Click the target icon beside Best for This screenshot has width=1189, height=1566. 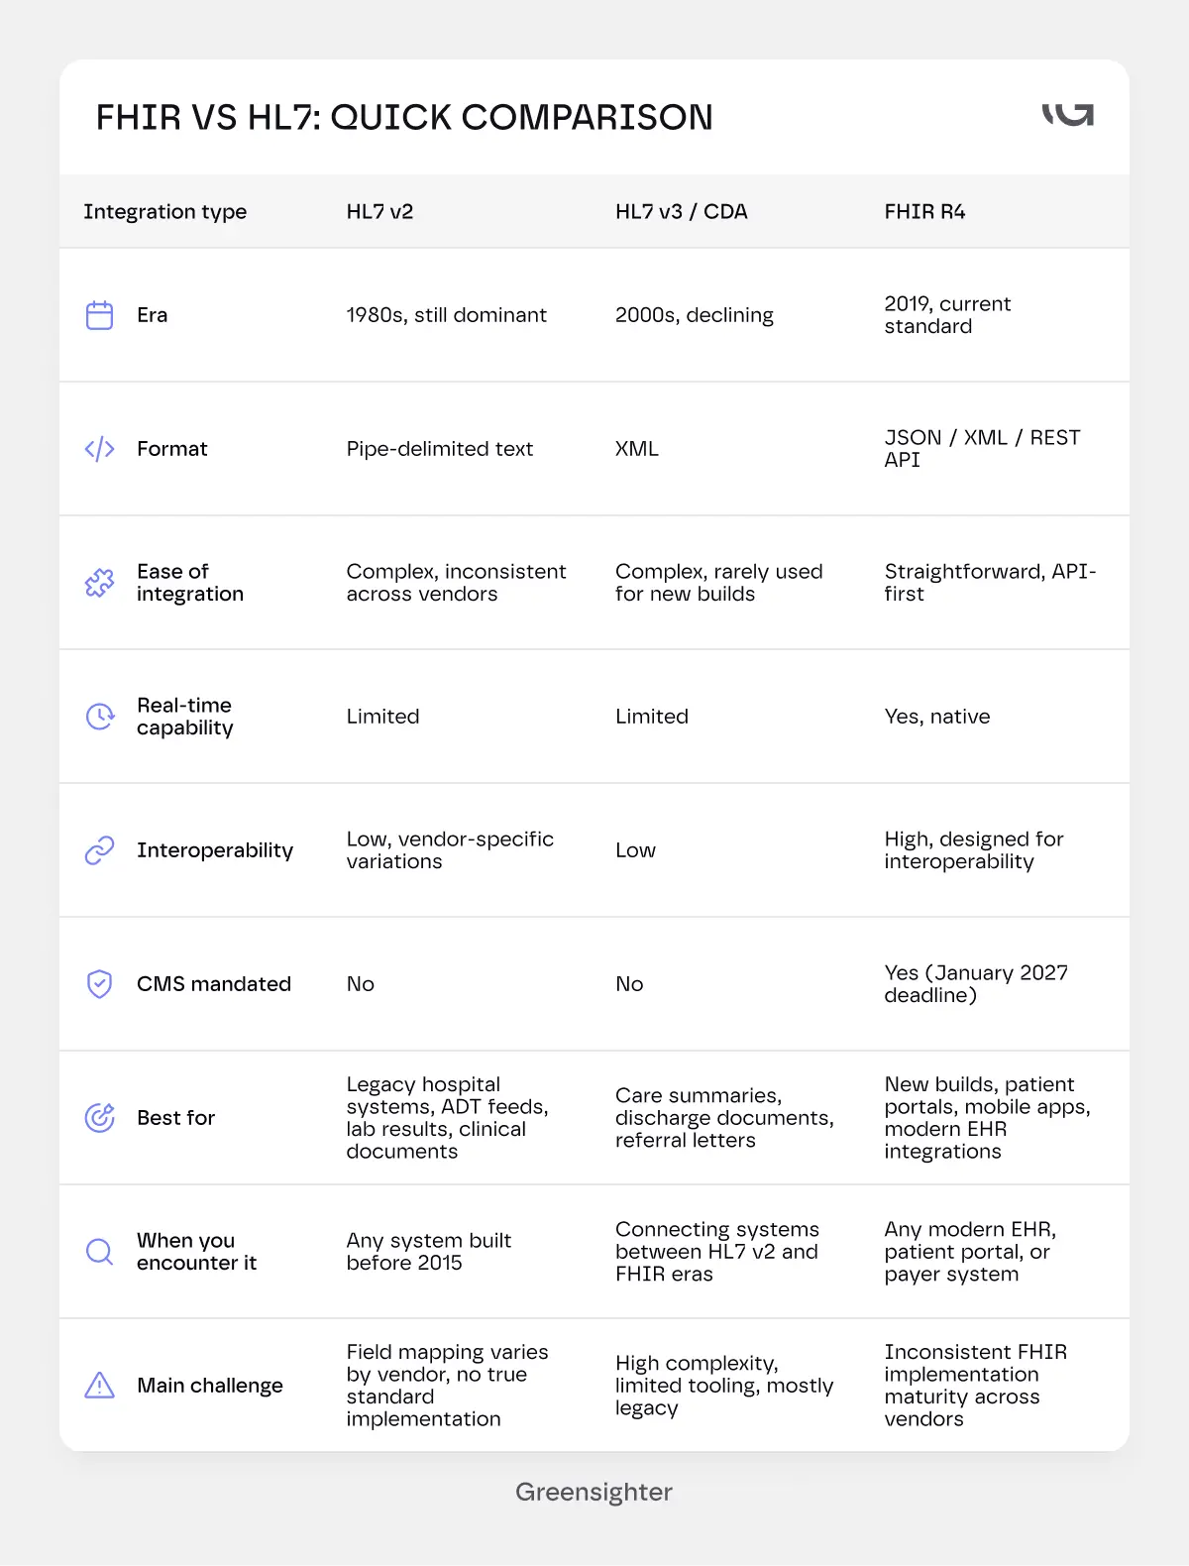pyautogui.click(x=100, y=1118)
